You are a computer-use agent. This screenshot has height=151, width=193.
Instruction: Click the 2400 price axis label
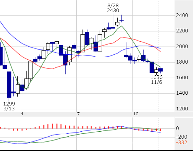(182, 15)
